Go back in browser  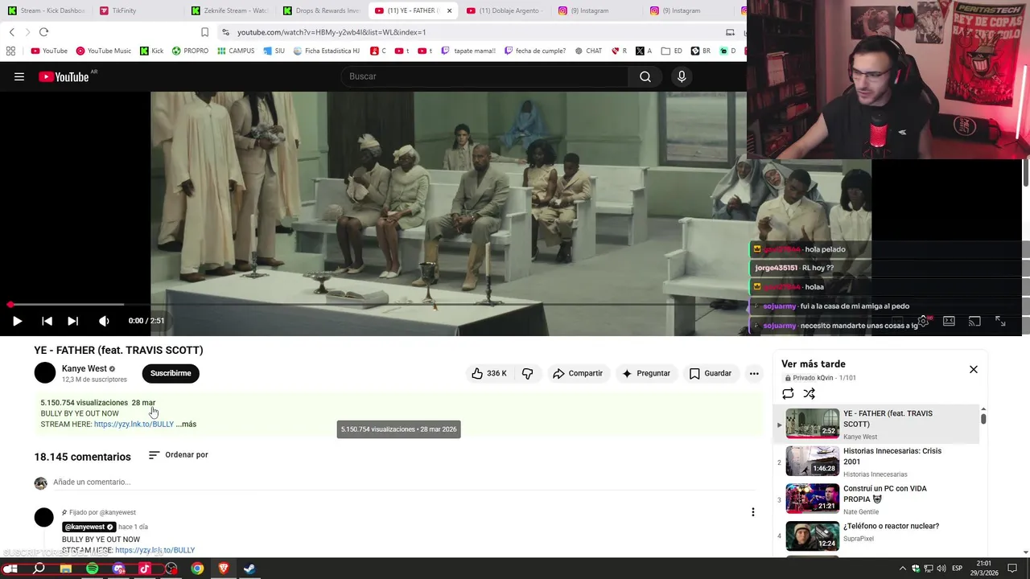tap(12, 32)
